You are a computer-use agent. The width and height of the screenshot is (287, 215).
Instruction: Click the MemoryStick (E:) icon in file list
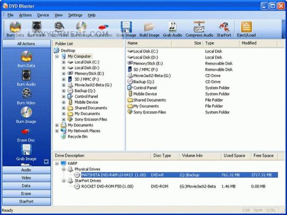130,63
